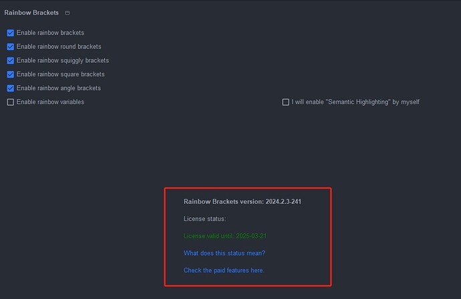Toggle Enable rainbow square brackets
The image size is (461, 299).
click(11, 74)
